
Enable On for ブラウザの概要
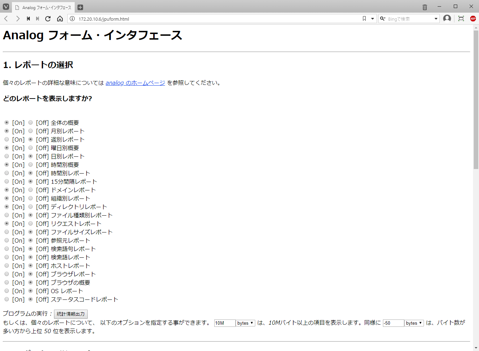click(7, 282)
